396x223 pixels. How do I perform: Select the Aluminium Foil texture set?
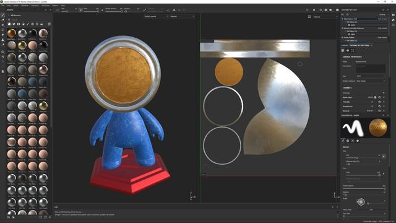point(350,19)
